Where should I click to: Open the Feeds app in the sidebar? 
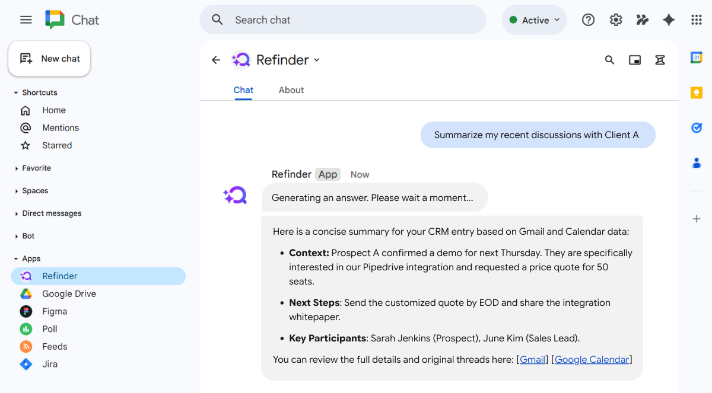click(53, 346)
